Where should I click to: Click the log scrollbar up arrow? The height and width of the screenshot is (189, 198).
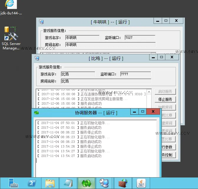click(x=149, y=92)
